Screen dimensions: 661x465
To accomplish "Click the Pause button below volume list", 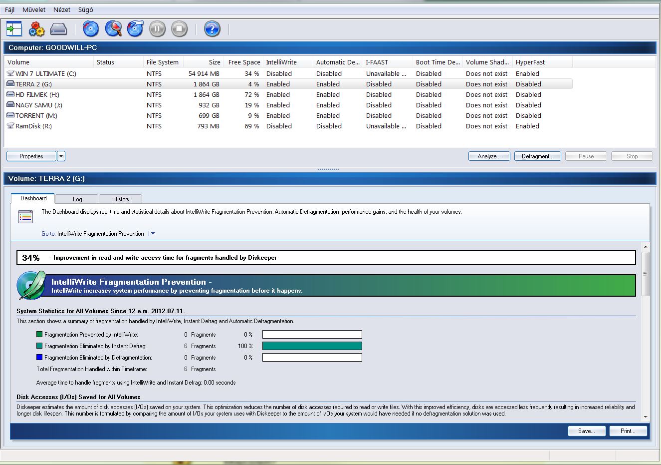I will click(x=586, y=156).
